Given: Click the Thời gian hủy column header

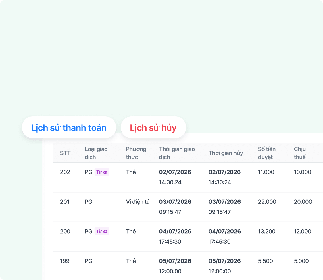Looking at the screenshot, I should click(226, 153).
